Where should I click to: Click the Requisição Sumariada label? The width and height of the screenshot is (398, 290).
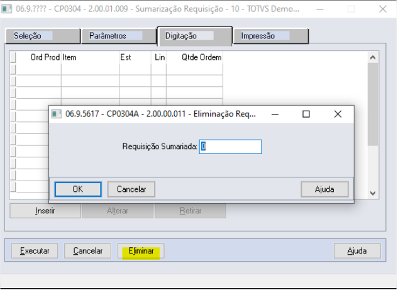tap(160, 147)
